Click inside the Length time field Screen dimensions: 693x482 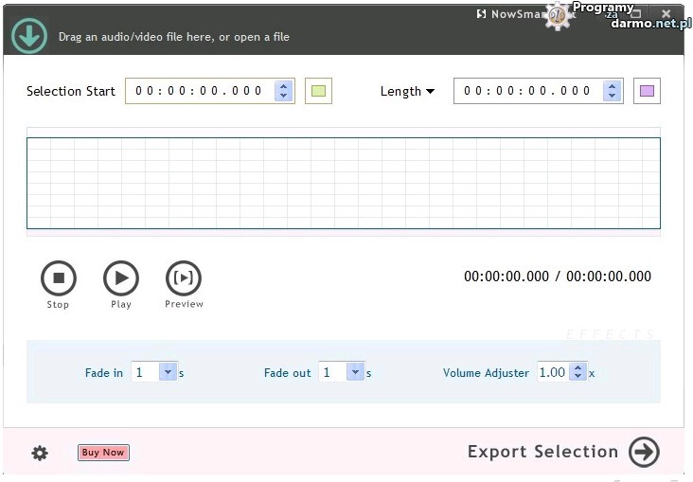[x=527, y=91]
